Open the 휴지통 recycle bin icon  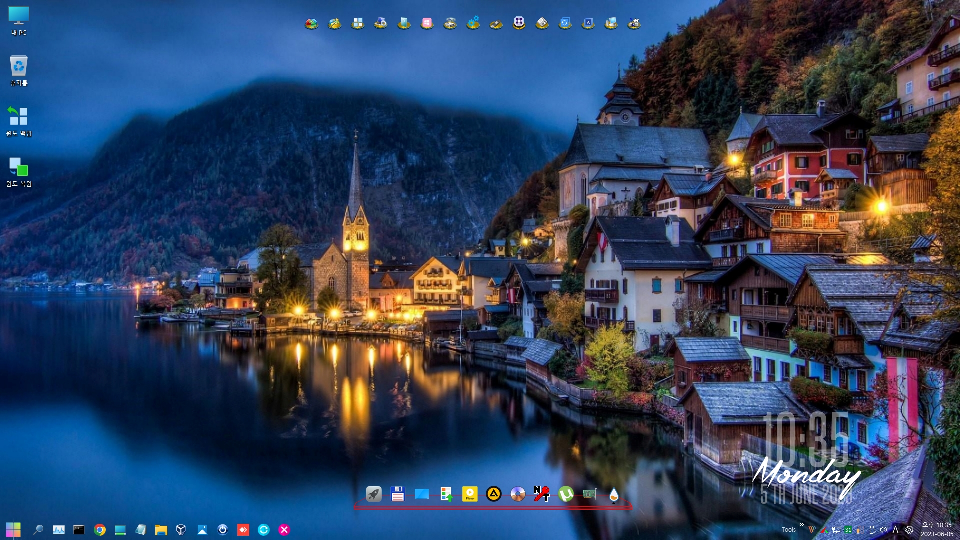click(x=19, y=71)
